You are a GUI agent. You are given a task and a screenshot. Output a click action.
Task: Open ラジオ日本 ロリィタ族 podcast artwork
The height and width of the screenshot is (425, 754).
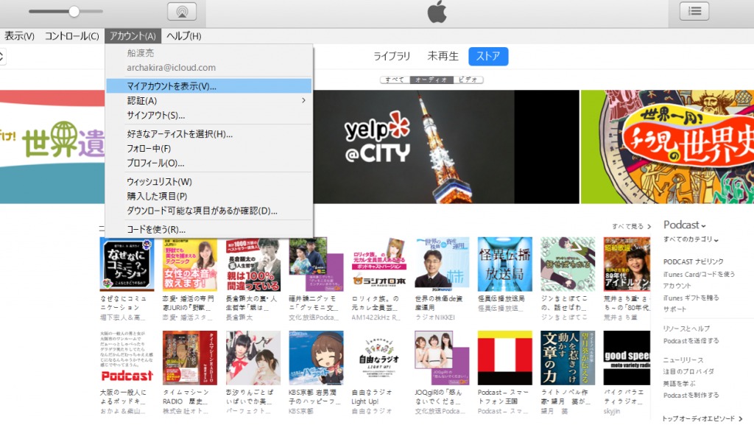(379, 264)
